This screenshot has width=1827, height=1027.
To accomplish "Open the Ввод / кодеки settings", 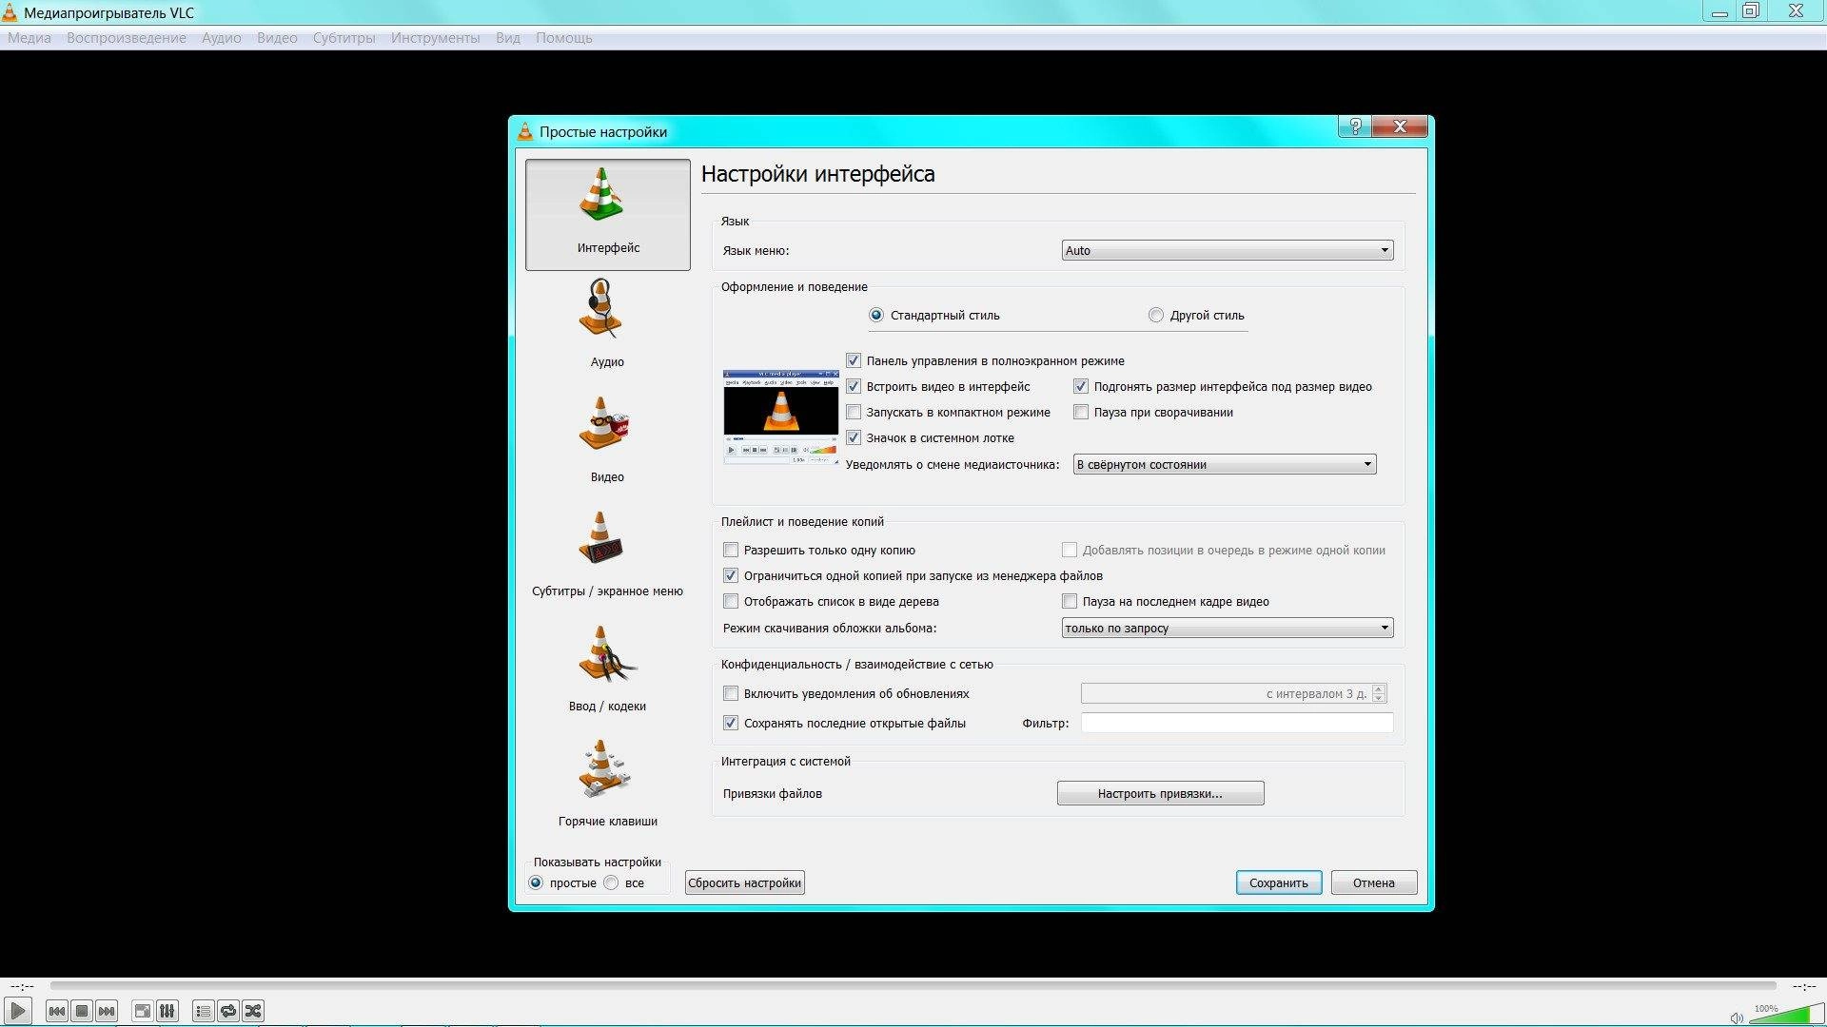I will click(607, 669).
